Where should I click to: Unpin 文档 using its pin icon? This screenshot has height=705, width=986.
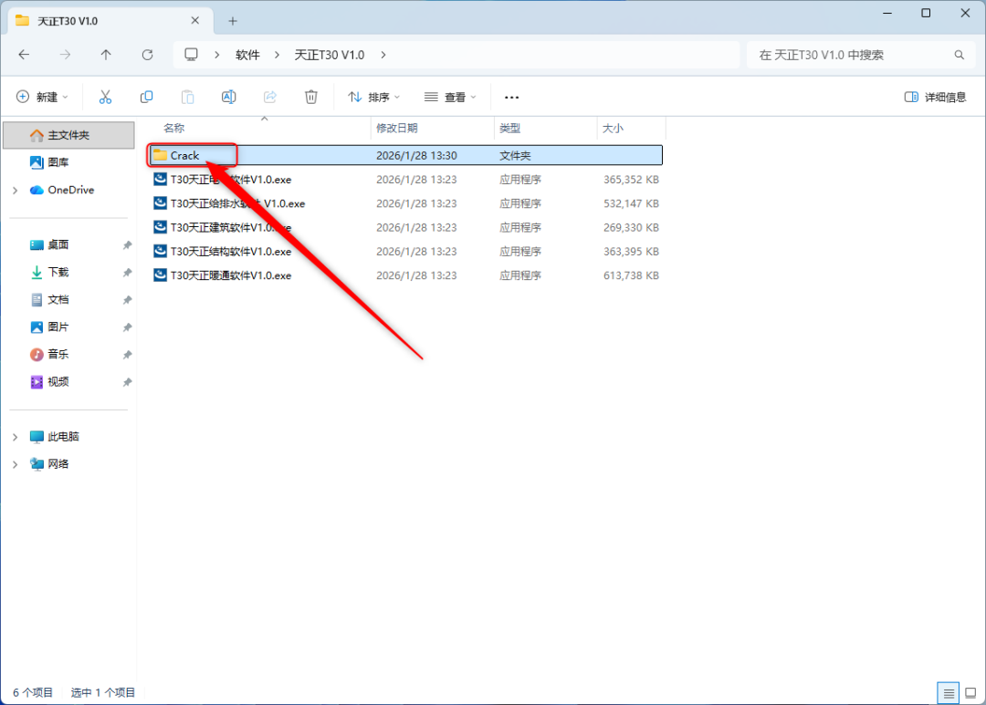pos(127,300)
